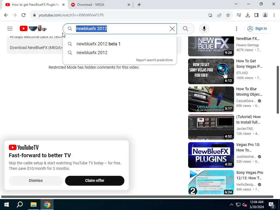Open the Chrome profile avatar

pyautogui.click(x=265, y=15)
